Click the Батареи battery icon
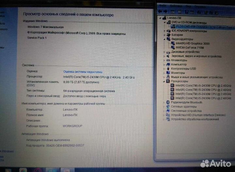The height and width of the screenshot is (172, 235). point(168,35)
